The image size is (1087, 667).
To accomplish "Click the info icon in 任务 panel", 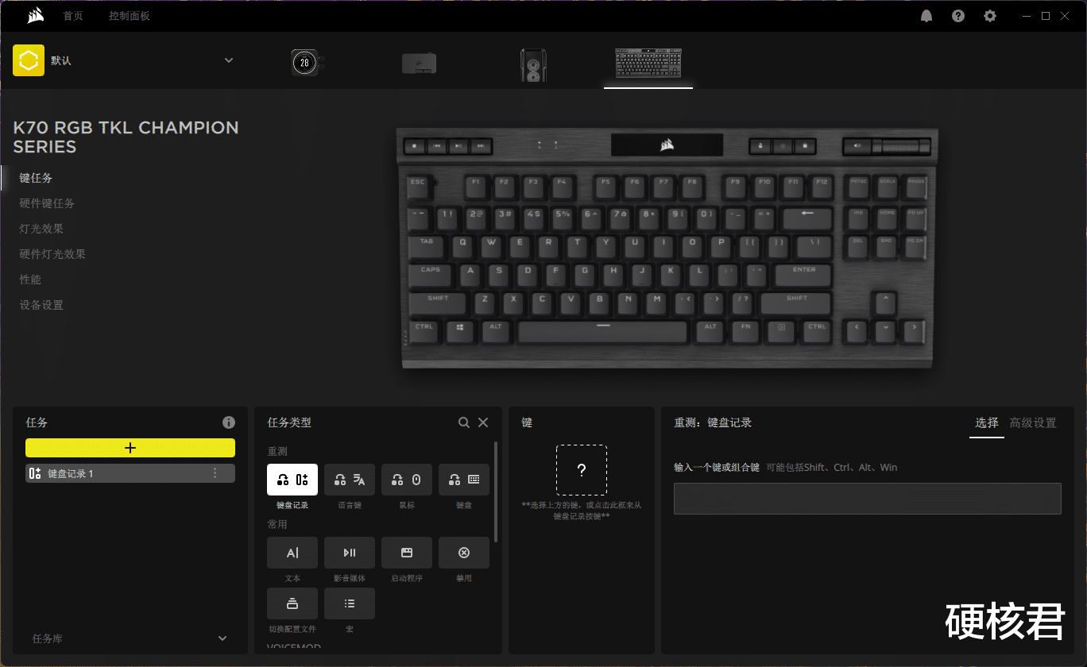I will (x=229, y=422).
